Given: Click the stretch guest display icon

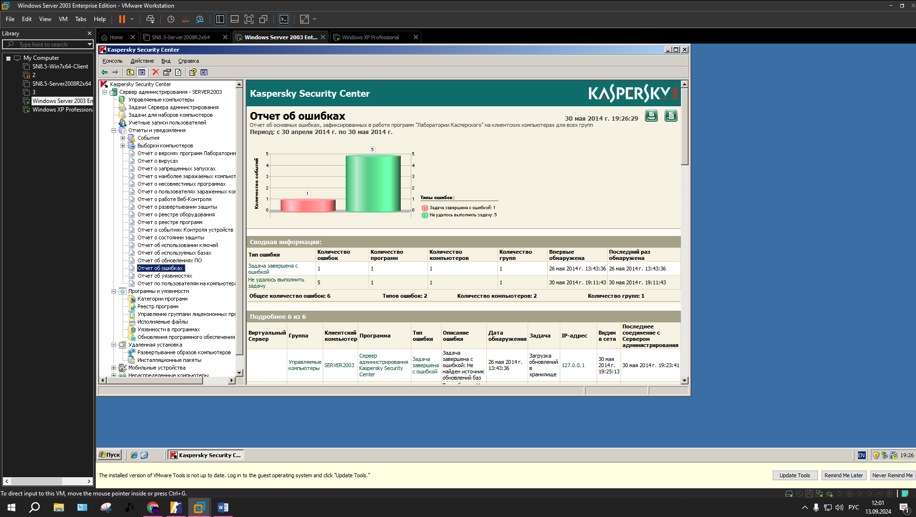Looking at the screenshot, I should click(305, 19).
